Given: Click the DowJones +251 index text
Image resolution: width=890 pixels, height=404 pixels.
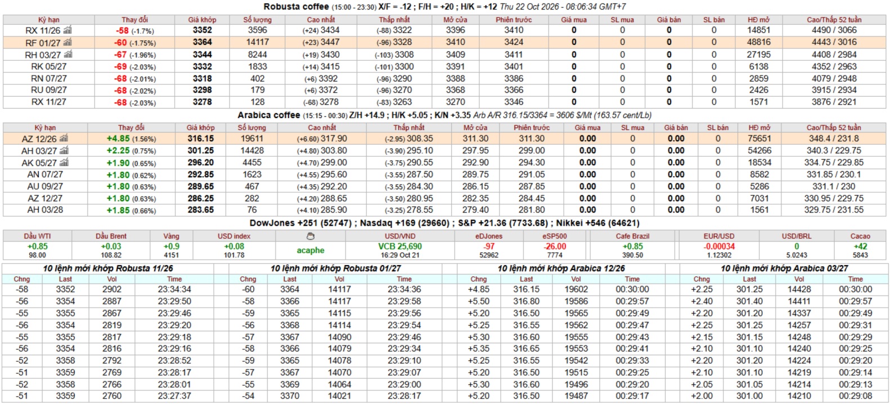Looking at the screenshot, I should coord(300,223).
